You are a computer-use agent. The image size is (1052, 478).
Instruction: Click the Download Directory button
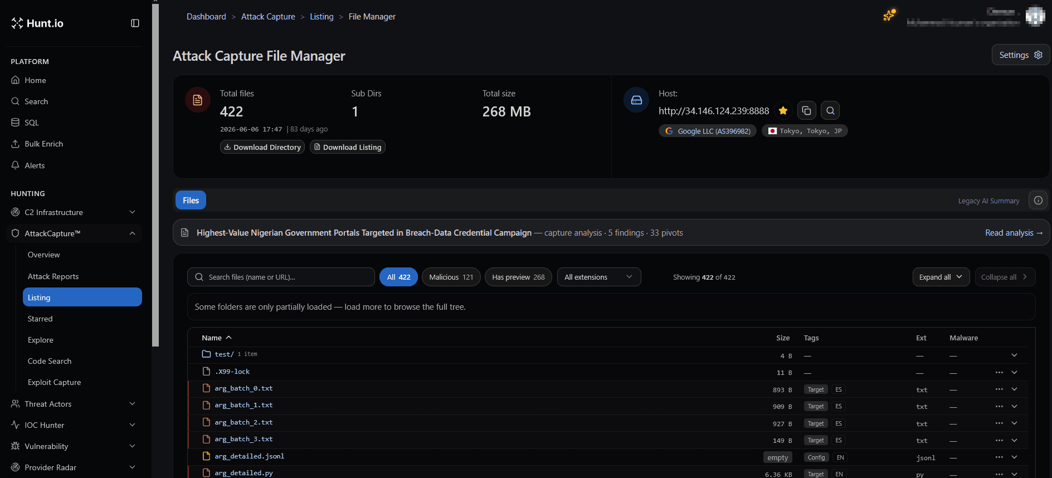(262, 147)
